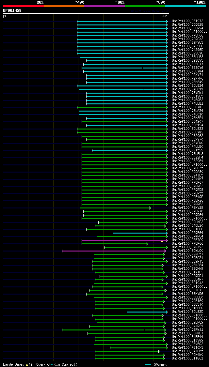This screenshot has height=367, width=209.
Task: Click the short cyan alignment bar of B5U8Z5
Action: pos(147,312)
